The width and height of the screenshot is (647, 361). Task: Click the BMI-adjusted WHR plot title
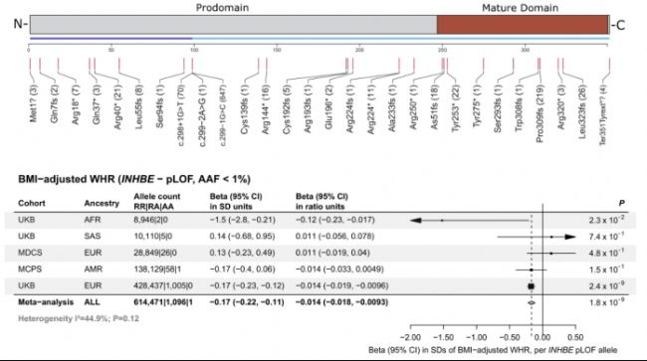coord(134,179)
